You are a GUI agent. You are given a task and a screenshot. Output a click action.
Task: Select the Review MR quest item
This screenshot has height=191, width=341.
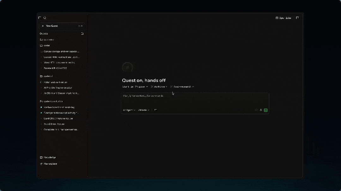pos(55,68)
